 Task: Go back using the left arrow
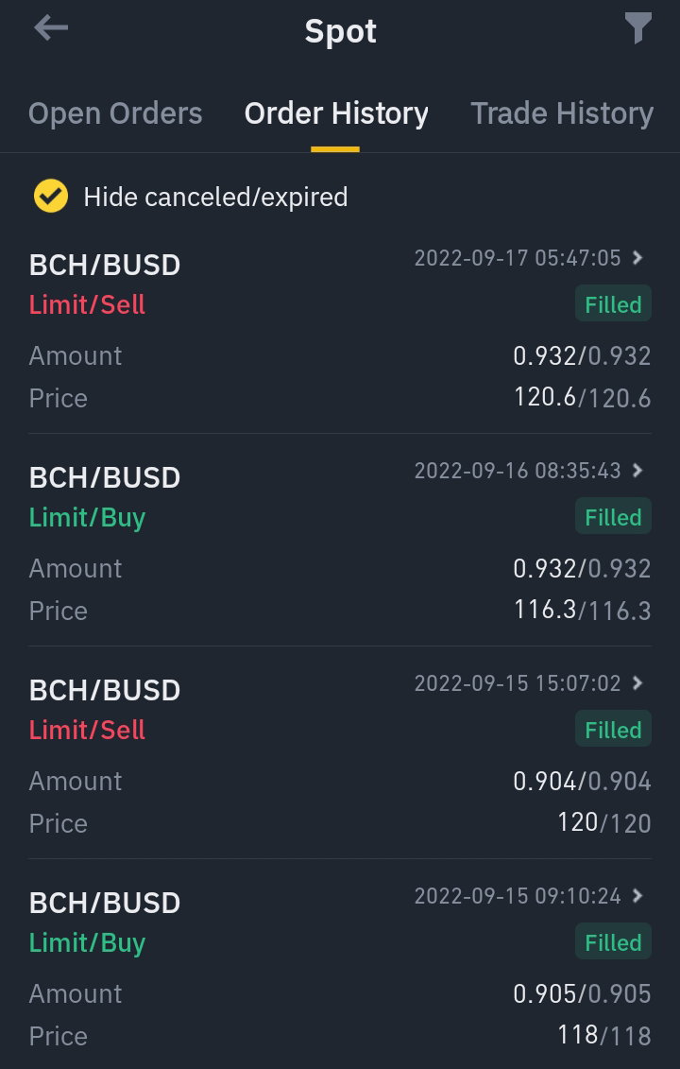(x=51, y=28)
